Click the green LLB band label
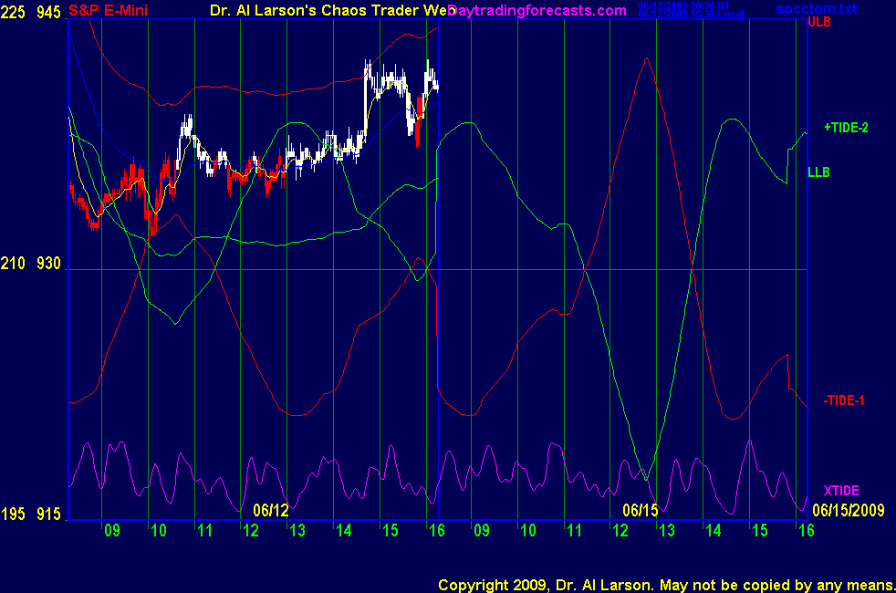Image resolution: width=896 pixels, height=593 pixels. click(x=818, y=172)
